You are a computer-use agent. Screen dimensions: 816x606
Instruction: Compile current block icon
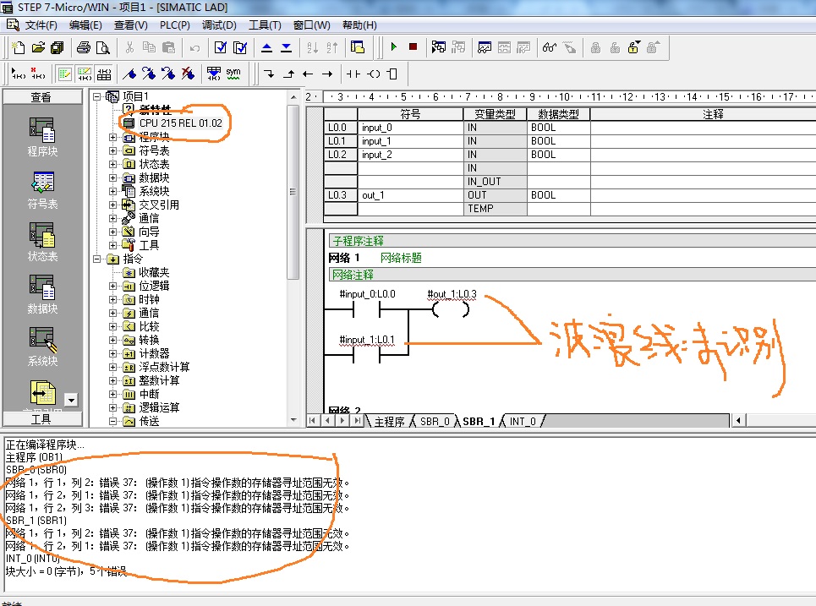point(221,48)
